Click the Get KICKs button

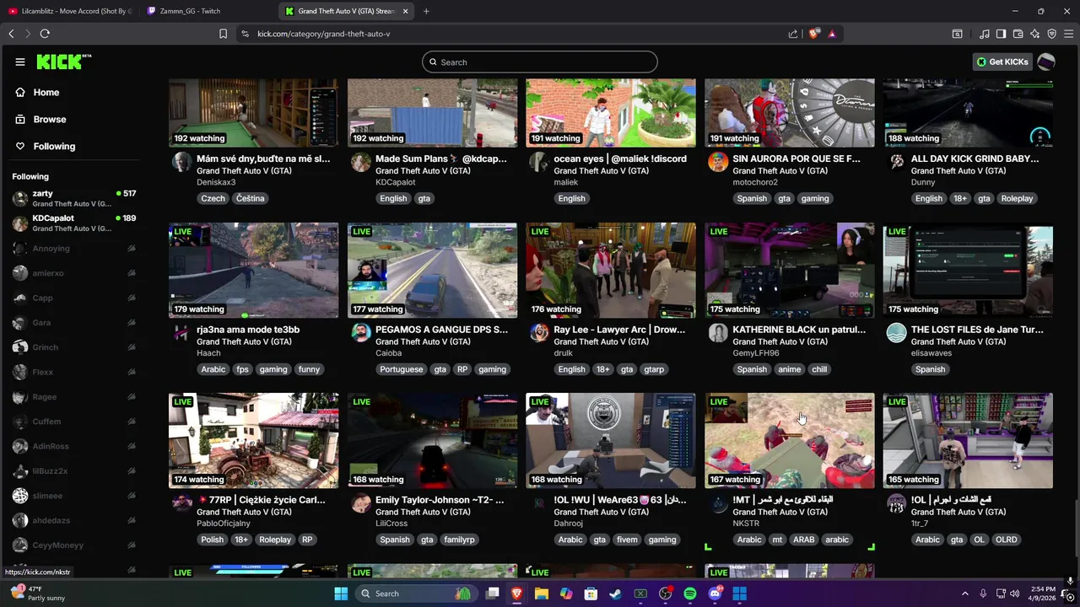[1002, 62]
